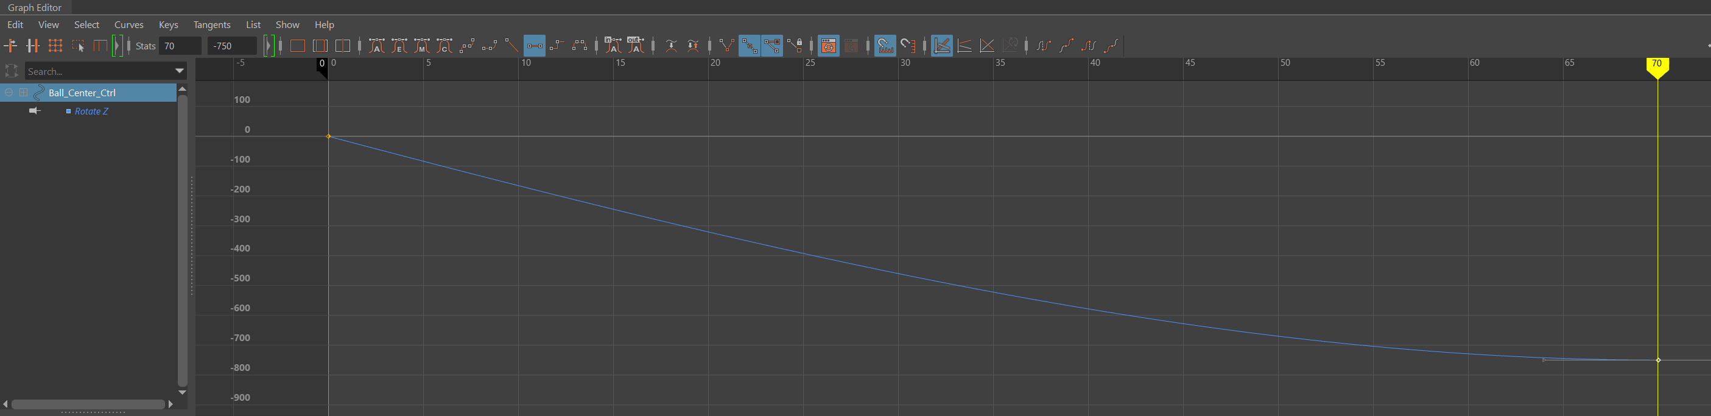
Task: Select the Insert Keys tool
Action: (32, 46)
